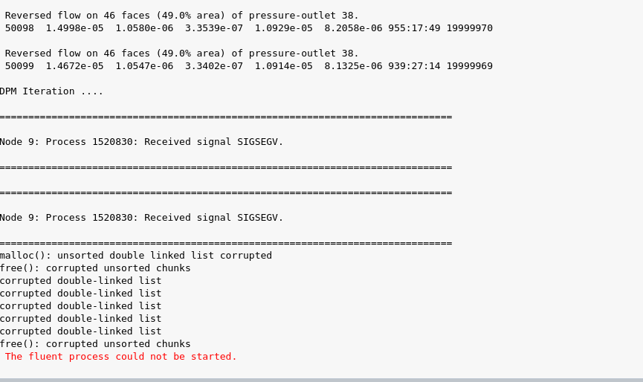
Task: Click the first 'free(): corrupted unsorted chunks' line
Action: pyautogui.click(x=95, y=268)
